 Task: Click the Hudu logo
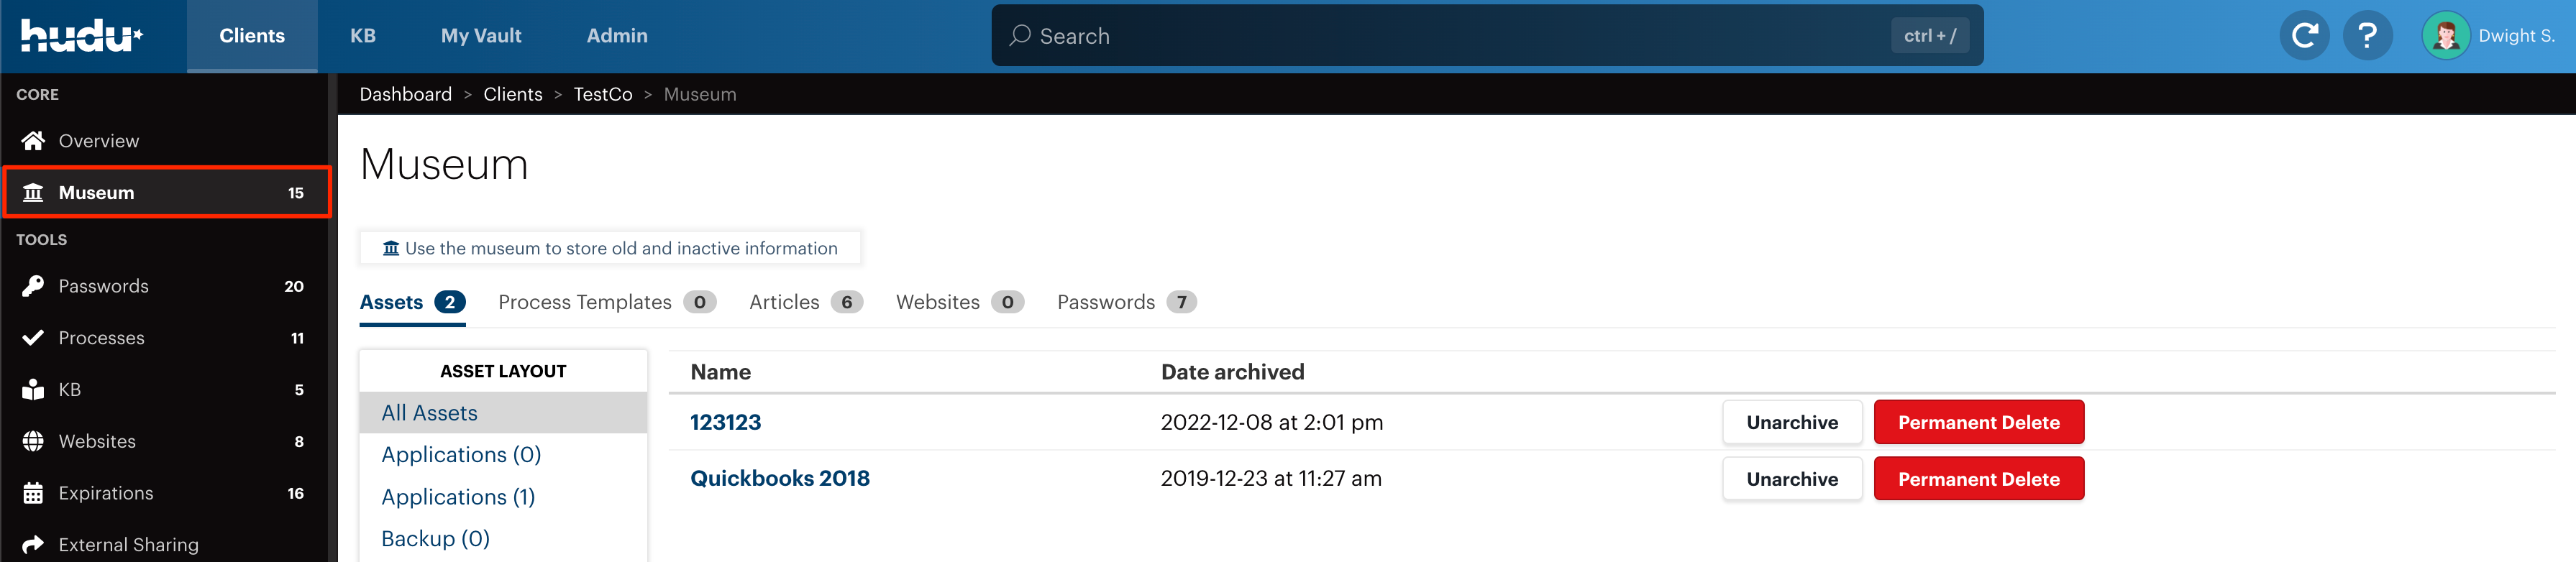coord(81,36)
